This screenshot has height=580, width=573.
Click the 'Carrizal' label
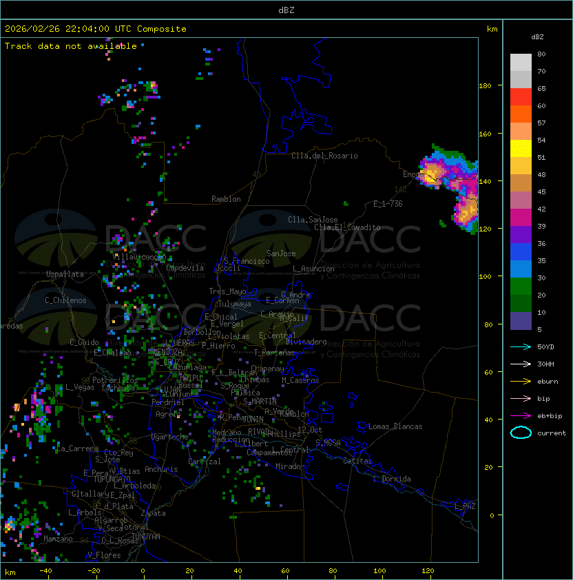[x=204, y=462]
